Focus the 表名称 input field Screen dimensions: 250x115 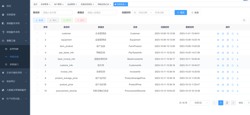pyautogui.click(x=57, y=12)
